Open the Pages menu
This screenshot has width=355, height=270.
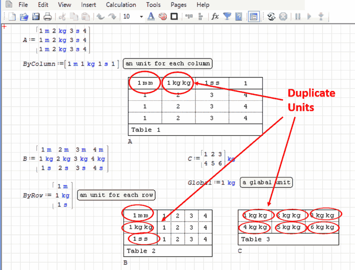(x=178, y=5)
